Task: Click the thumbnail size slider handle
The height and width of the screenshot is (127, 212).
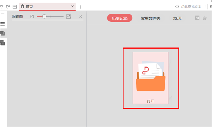Action: click(x=45, y=17)
